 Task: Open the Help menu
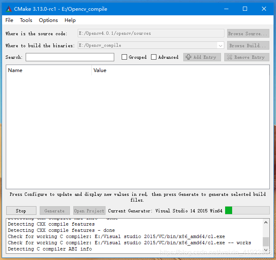tap(70, 20)
